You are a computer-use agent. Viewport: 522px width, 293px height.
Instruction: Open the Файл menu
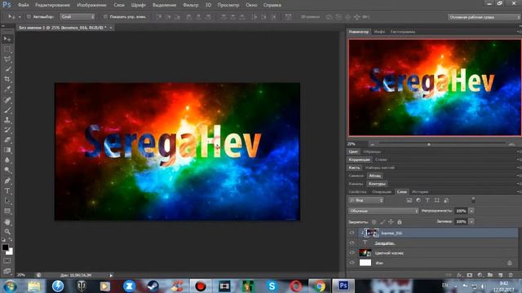(x=24, y=5)
